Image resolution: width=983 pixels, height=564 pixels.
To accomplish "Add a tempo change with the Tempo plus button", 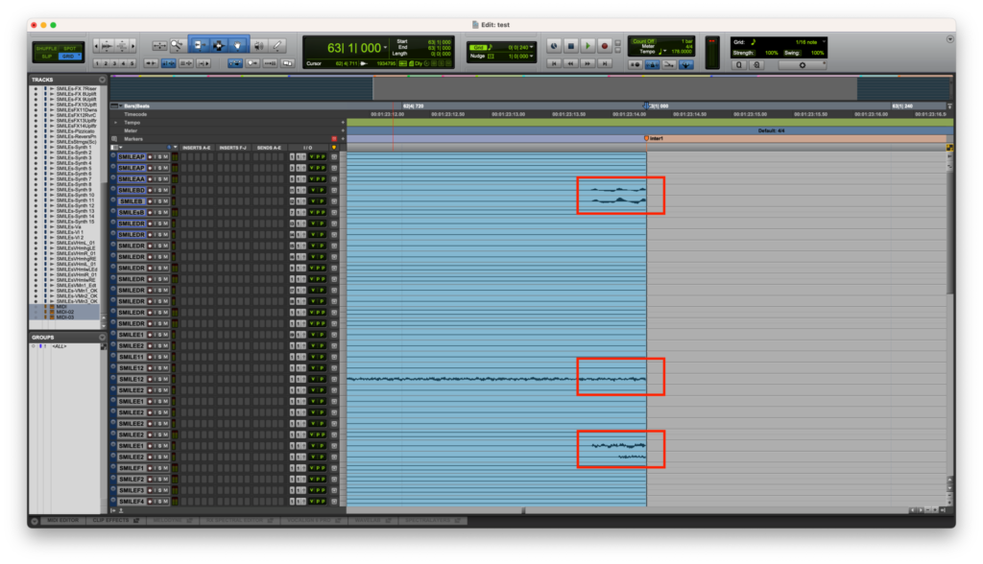I will 343,123.
